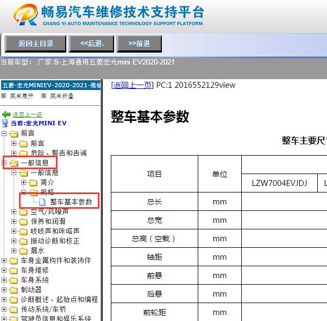Expand the 漏水 folder
This screenshot has width=327, height=321.
tap(14, 251)
